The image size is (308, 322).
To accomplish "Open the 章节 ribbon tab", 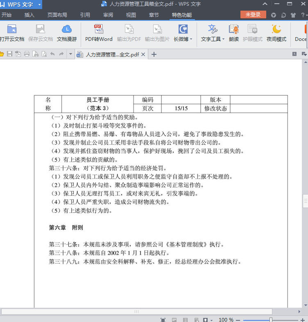I will coord(154,15).
